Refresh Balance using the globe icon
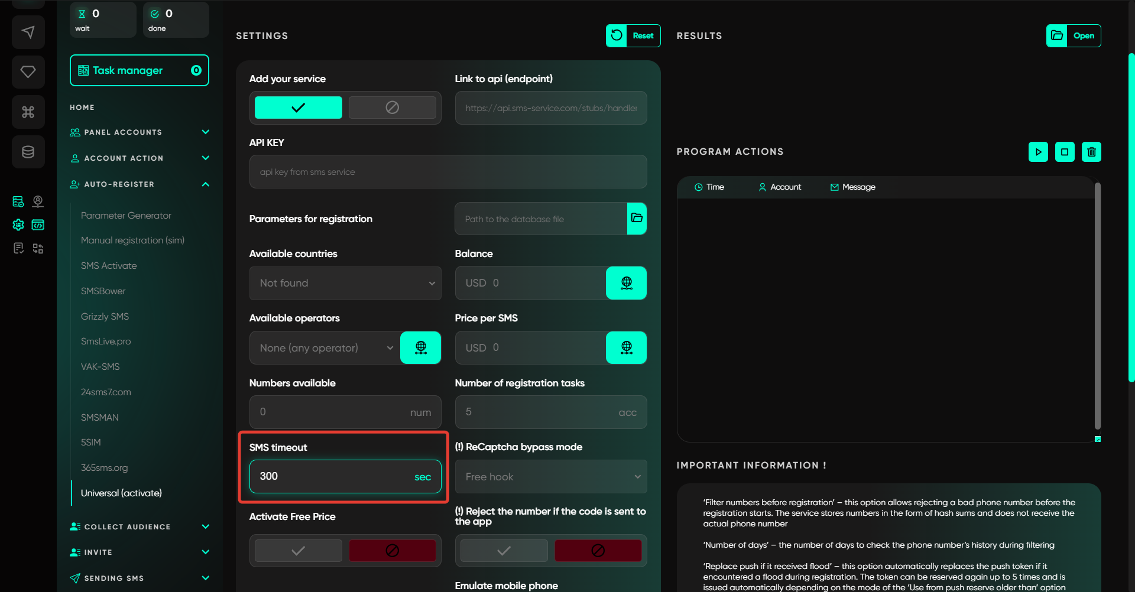Image resolution: width=1135 pixels, height=592 pixels. [626, 283]
